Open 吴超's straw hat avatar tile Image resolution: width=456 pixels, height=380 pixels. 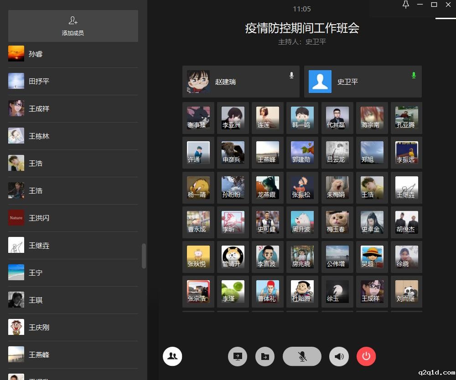[372, 257]
